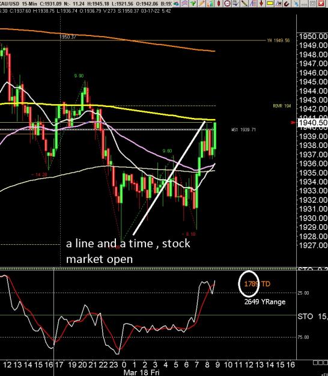Click the restore window icon
This screenshot has width=328, height=376.
pos(312,4)
